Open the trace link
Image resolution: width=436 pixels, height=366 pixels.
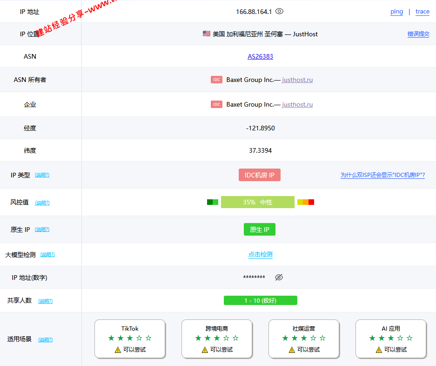(423, 12)
